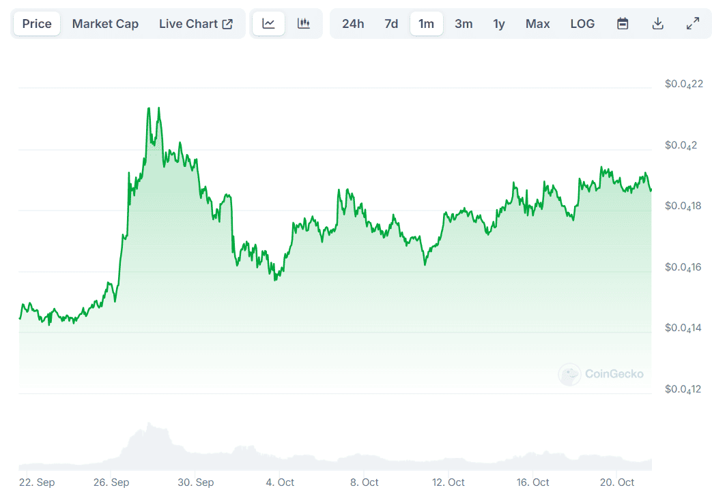Download the chart data
Screen dimensions: 712x492
point(657,24)
